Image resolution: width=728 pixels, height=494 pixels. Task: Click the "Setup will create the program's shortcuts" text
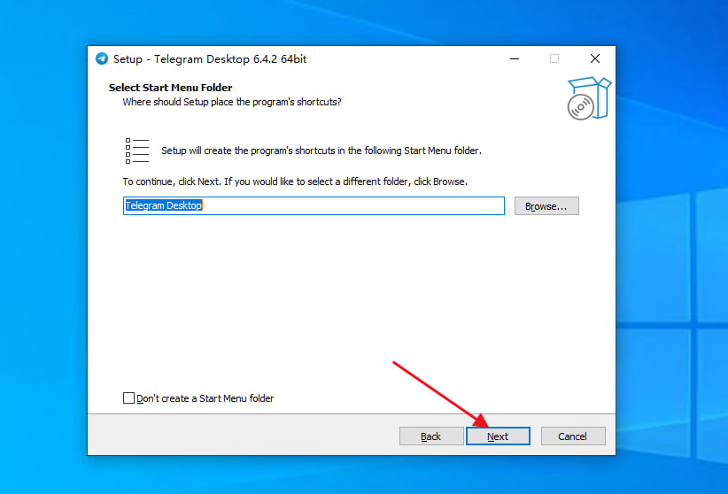point(321,151)
